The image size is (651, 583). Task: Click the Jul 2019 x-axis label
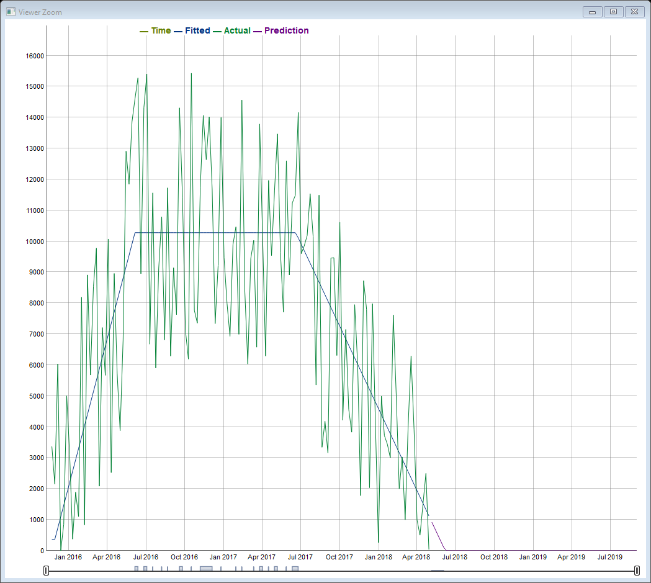610,558
